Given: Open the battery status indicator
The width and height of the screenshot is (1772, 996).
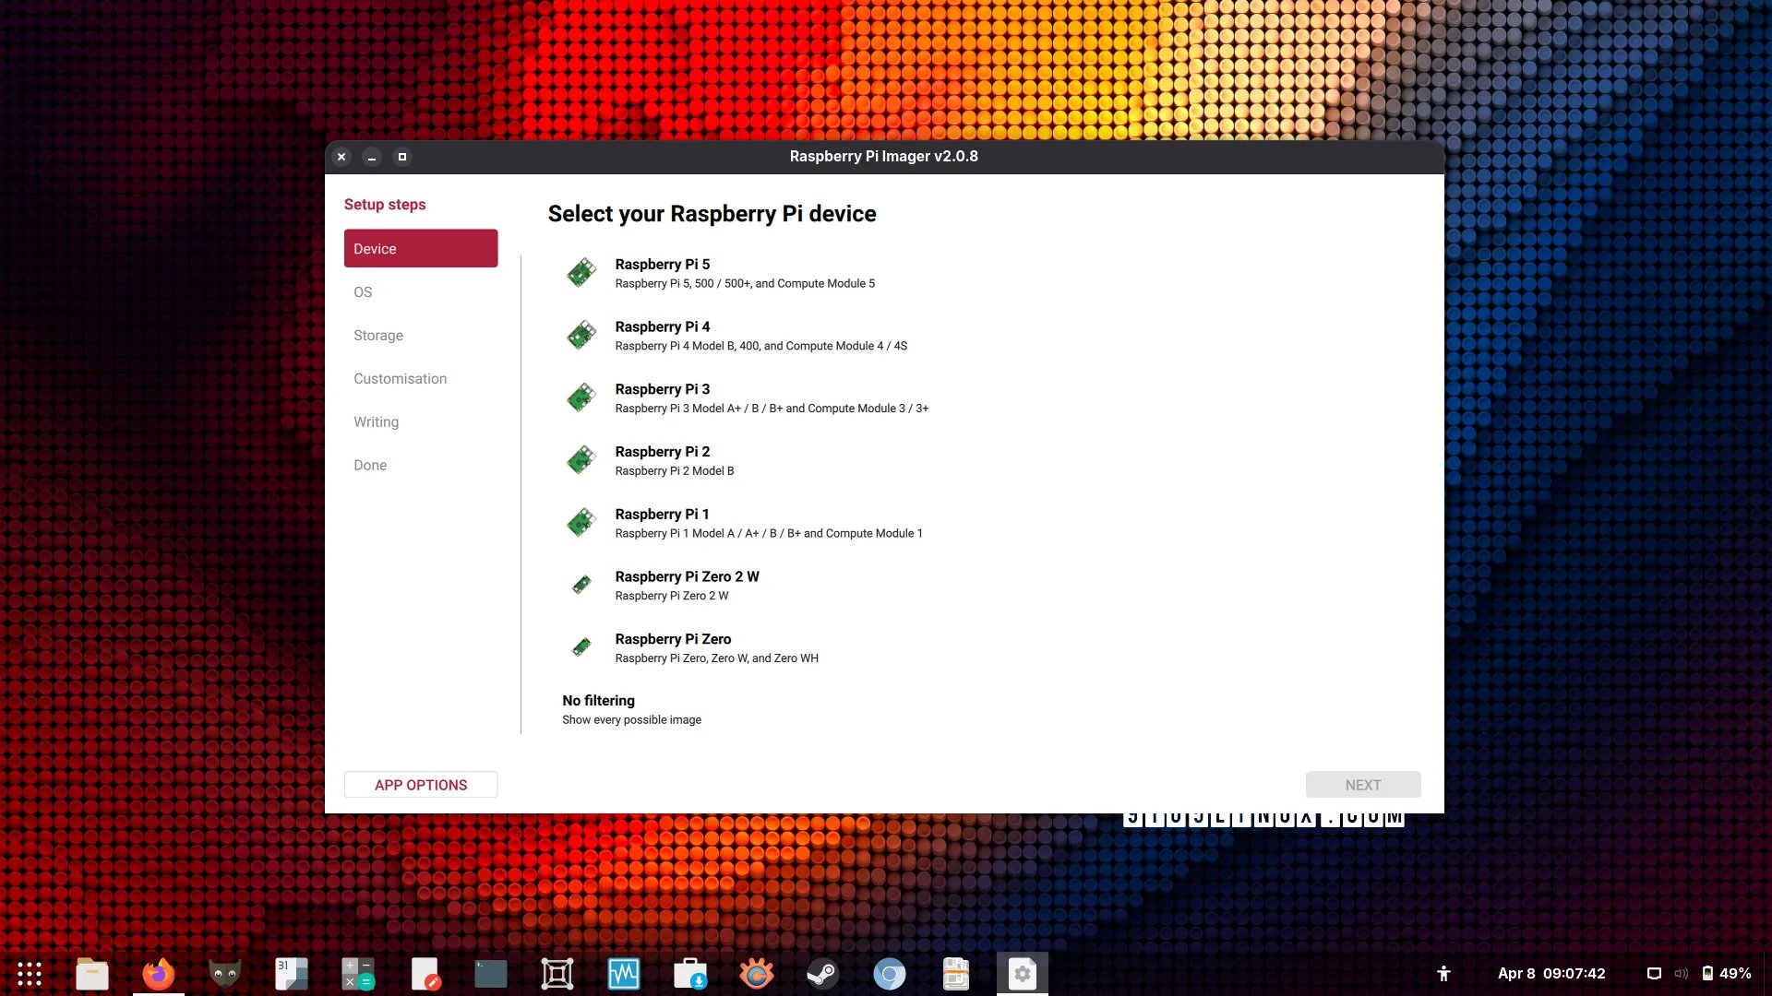Looking at the screenshot, I should tap(1726, 974).
